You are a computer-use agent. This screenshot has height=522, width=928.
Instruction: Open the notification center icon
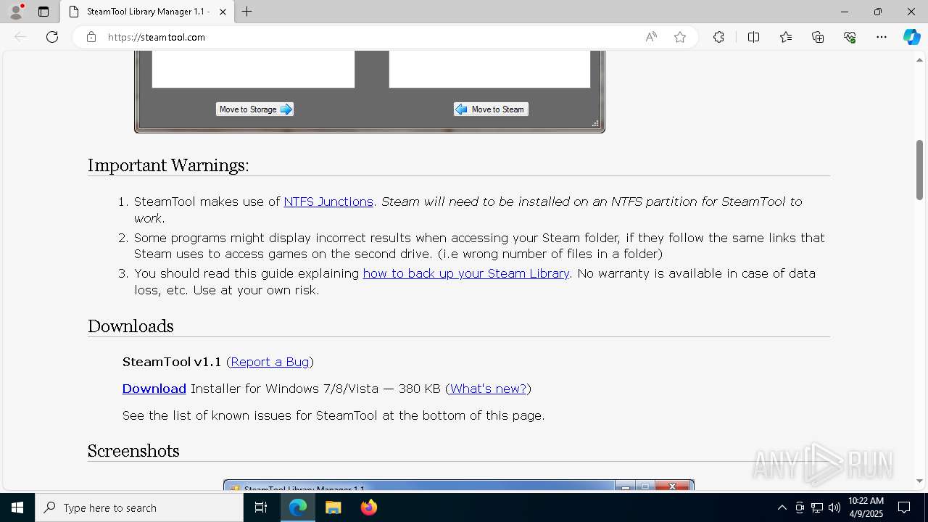[904, 507]
